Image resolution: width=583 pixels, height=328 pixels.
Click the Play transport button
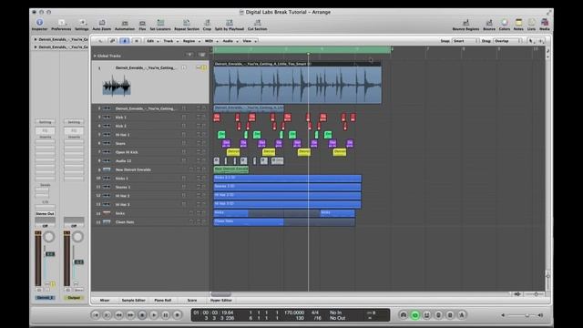tap(154, 315)
